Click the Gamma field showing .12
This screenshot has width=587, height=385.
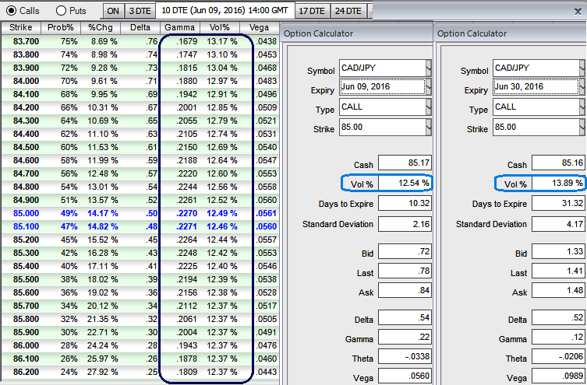pyautogui.click(x=558, y=337)
